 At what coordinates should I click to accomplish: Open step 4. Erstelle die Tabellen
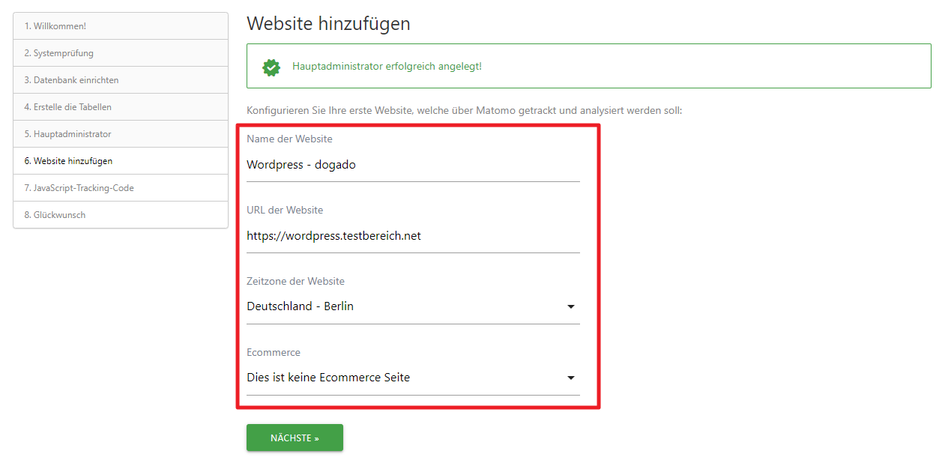pyautogui.click(x=121, y=107)
